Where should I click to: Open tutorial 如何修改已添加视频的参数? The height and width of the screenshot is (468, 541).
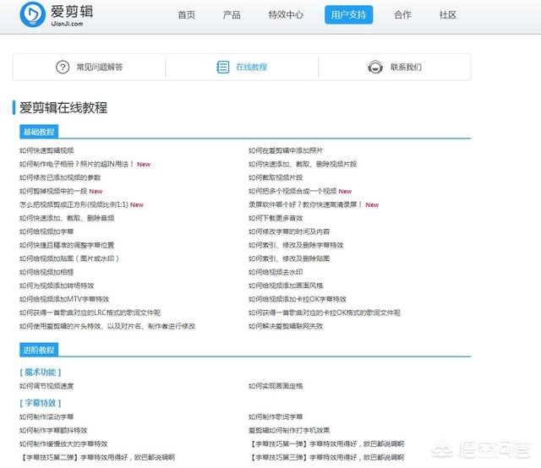click(x=60, y=177)
